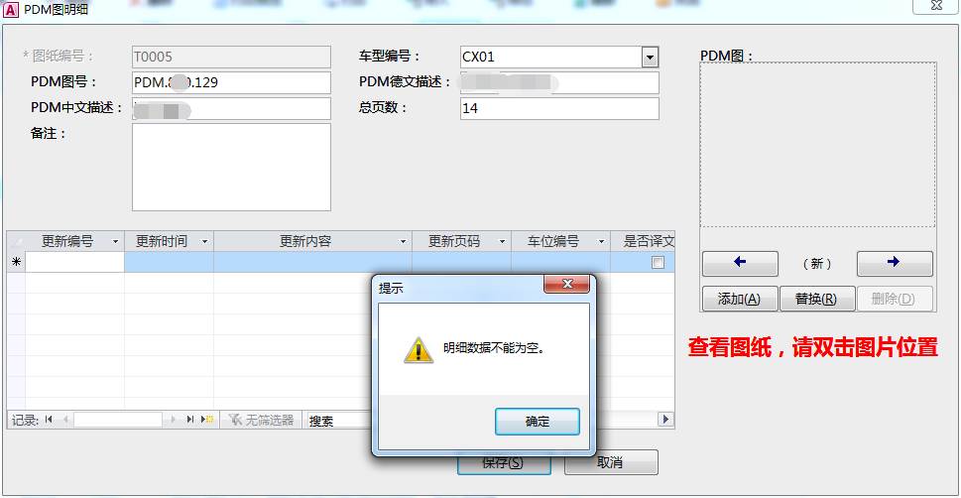Click the 总页数 input field
Screen dimensions: 961x498
[559, 108]
